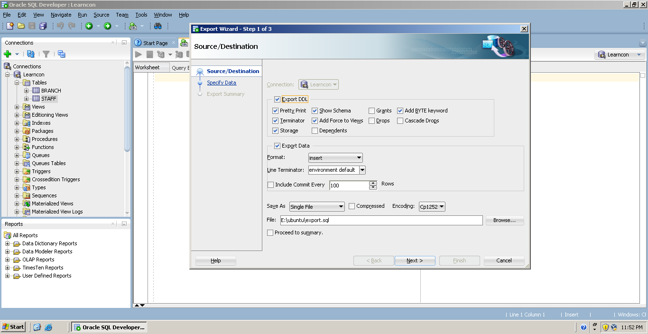648x334 pixels.
Task: Click the Run Statement play icon
Action: (139, 55)
